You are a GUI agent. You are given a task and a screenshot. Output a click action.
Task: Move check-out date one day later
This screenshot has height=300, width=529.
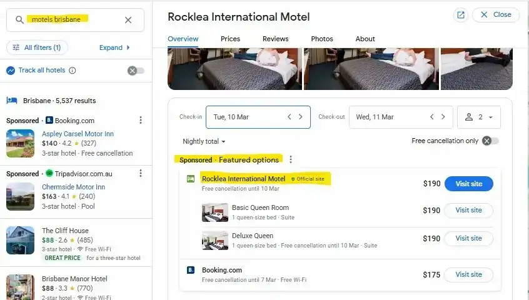443,117
